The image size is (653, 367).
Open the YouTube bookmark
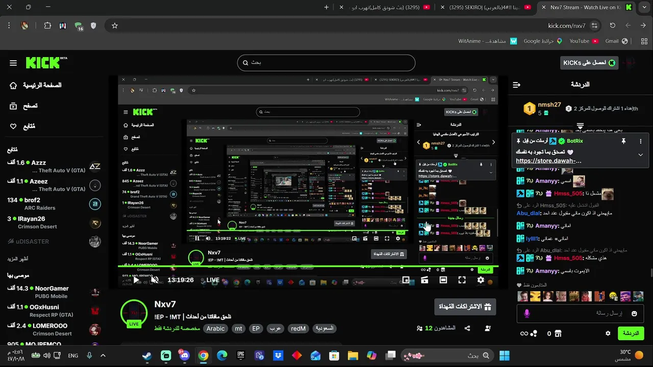[583, 41]
